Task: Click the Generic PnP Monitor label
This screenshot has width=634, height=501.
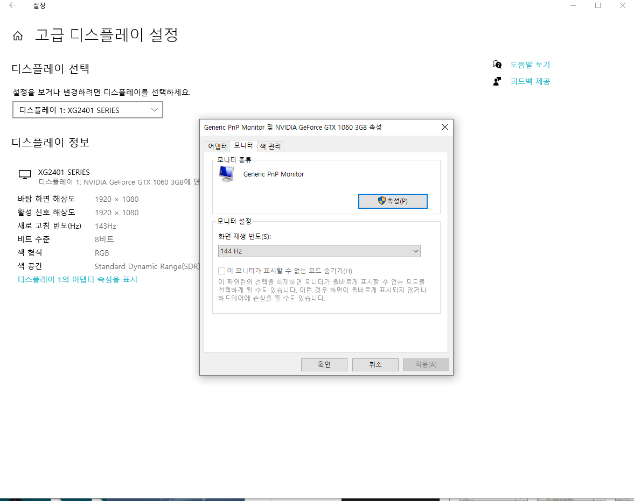Action: click(274, 174)
